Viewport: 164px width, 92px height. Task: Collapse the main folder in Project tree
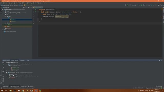pyautogui.click(x=6, y=16)
